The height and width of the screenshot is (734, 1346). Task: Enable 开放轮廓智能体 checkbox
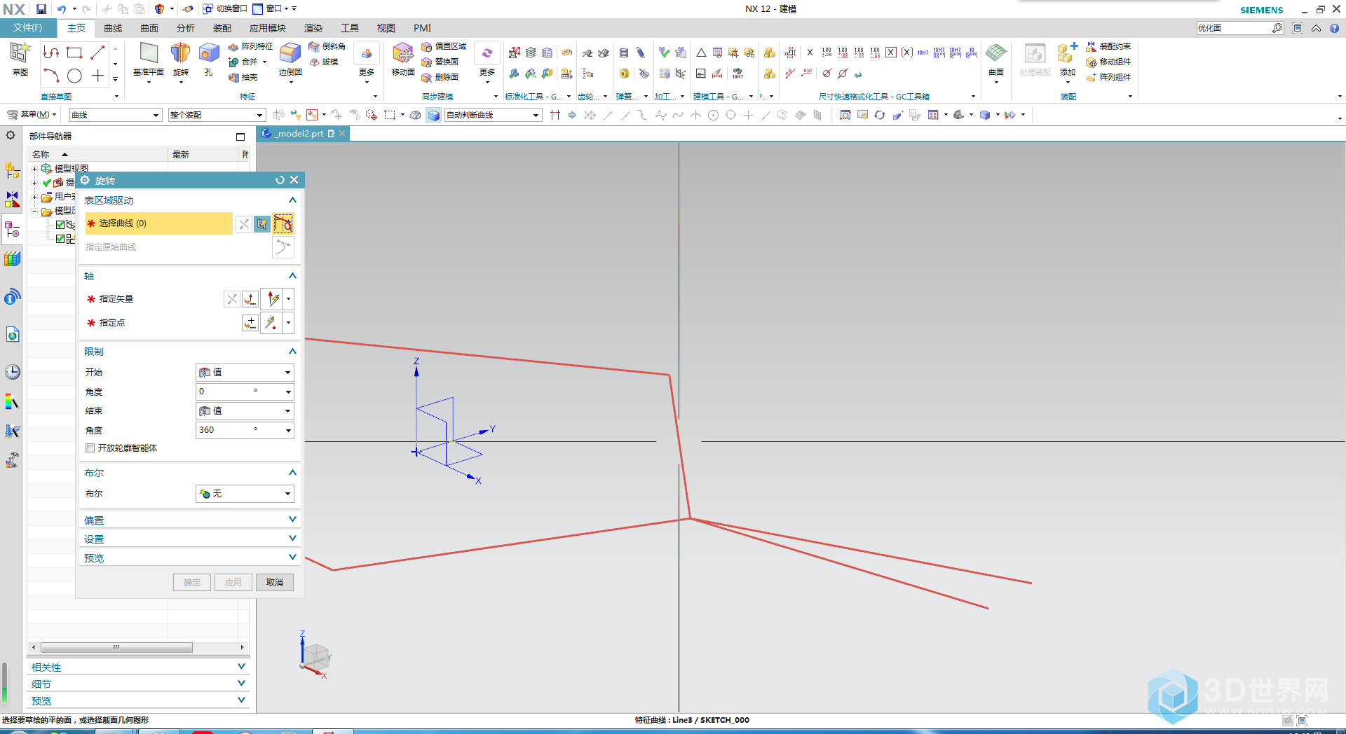(x=90, y=448)
